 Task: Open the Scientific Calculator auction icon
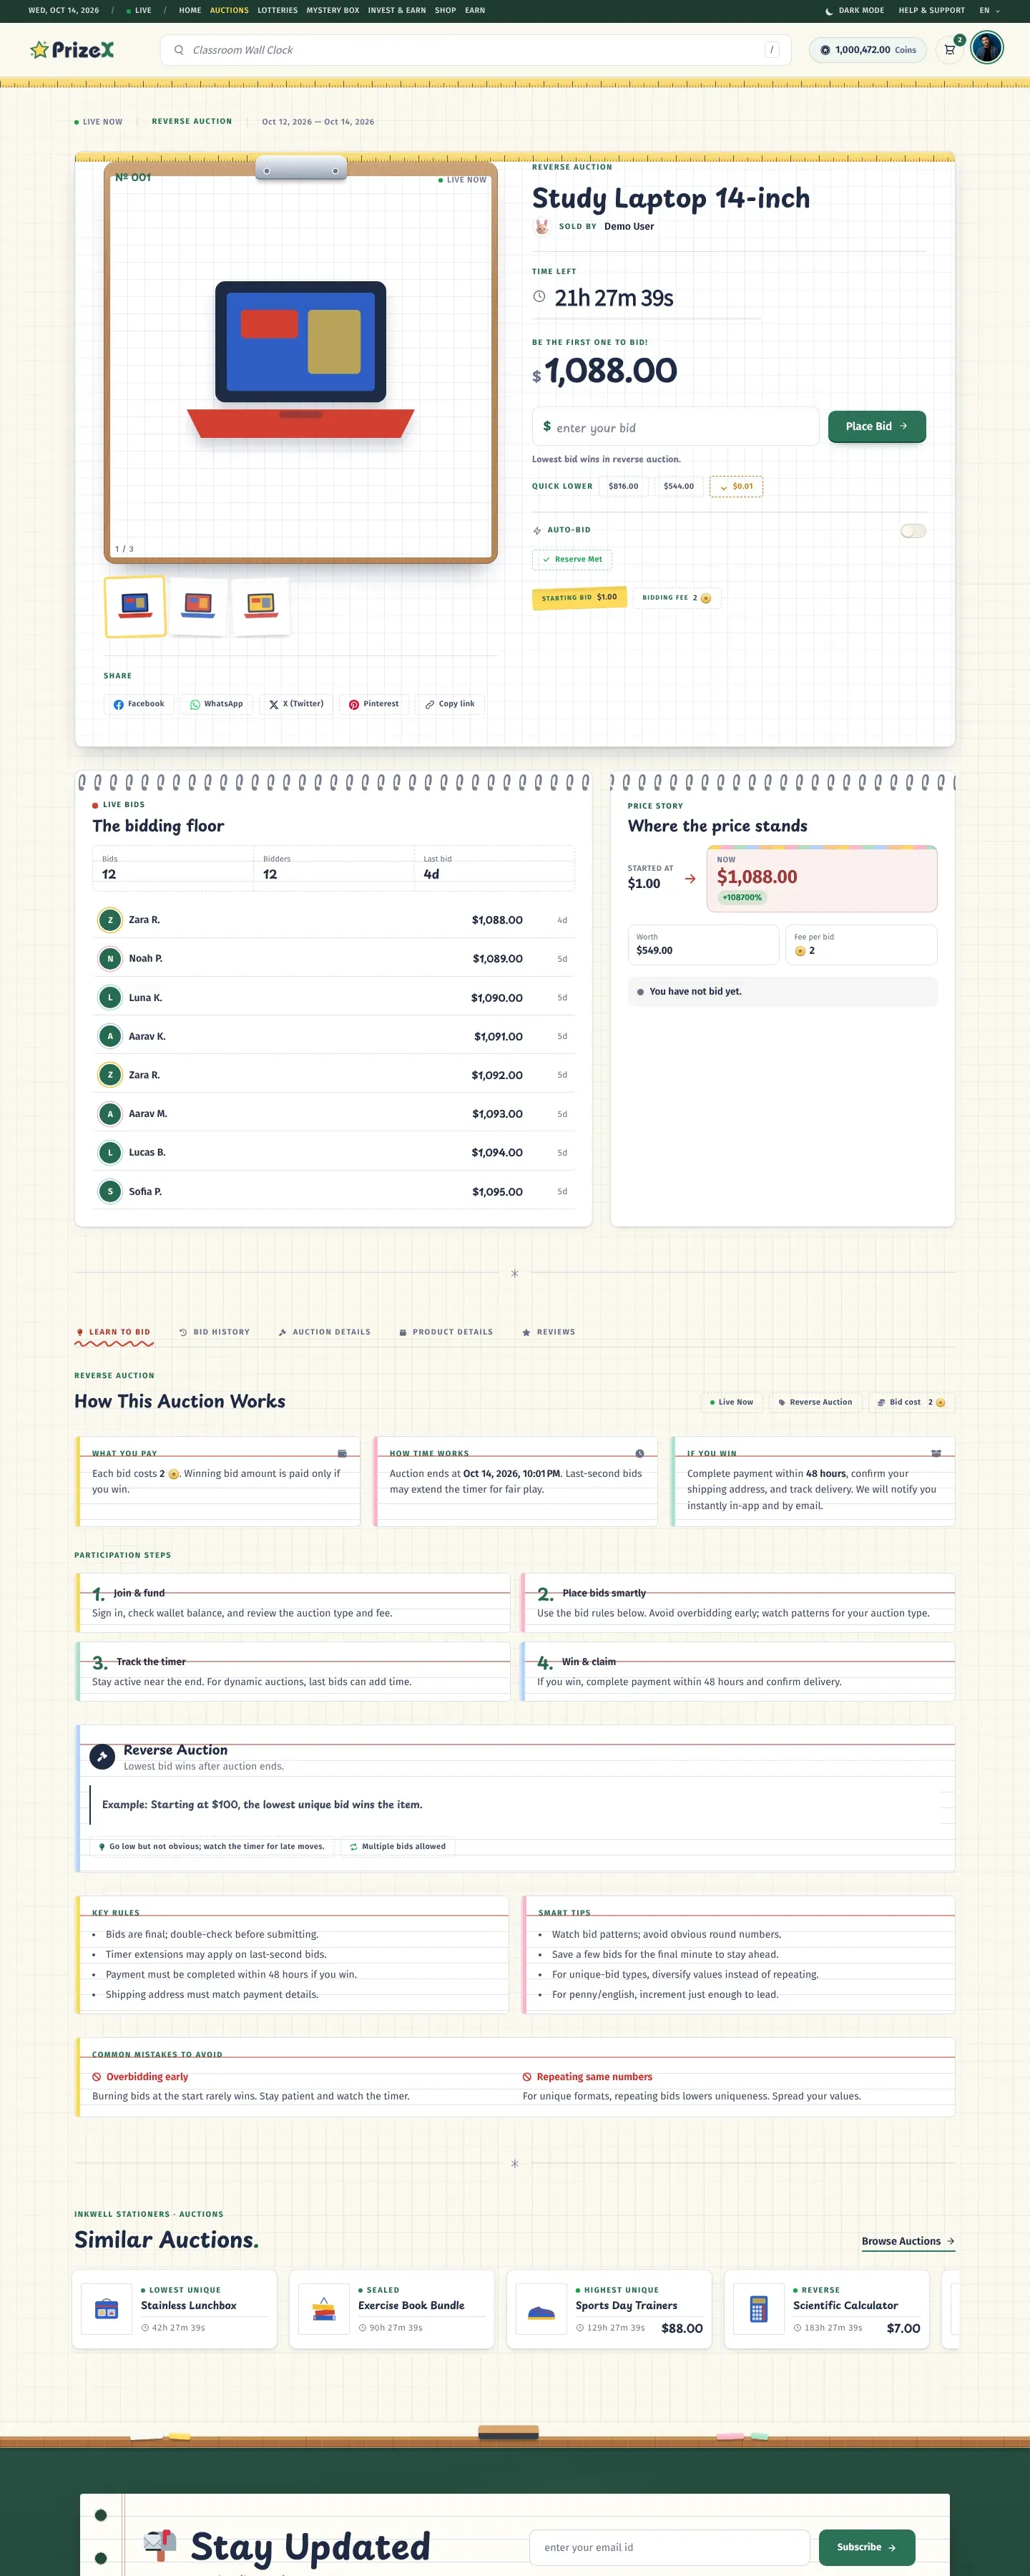point(758,2309)
